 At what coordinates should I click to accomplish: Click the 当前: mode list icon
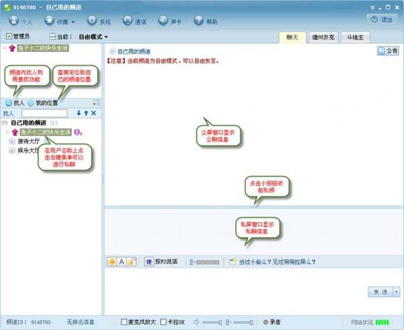pyautogui.click(x=53, y=37)
